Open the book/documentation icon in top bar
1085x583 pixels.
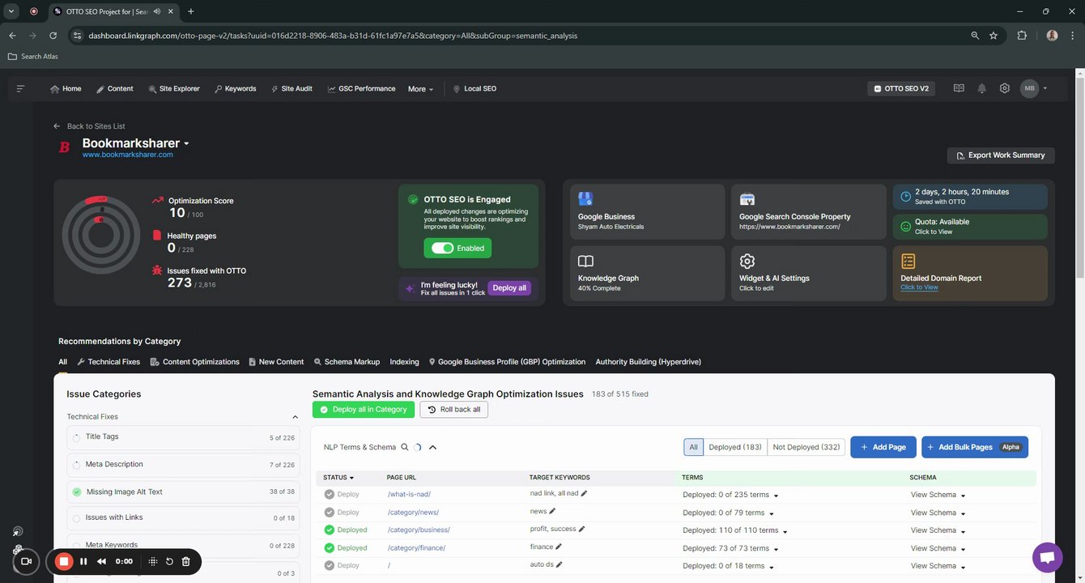coord(959,89)
